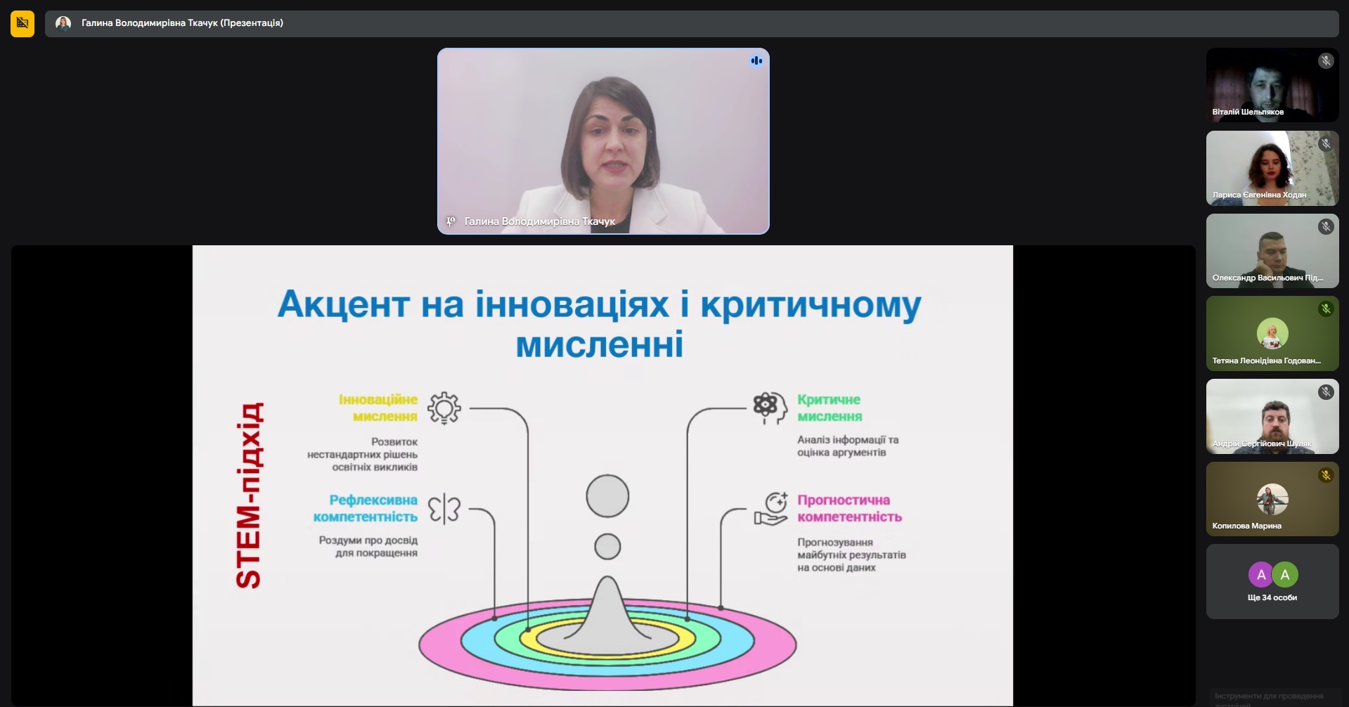Click the yellow presentation icon in top-left corner
This screenshot has height=707, width=1349.
[22, 23]
